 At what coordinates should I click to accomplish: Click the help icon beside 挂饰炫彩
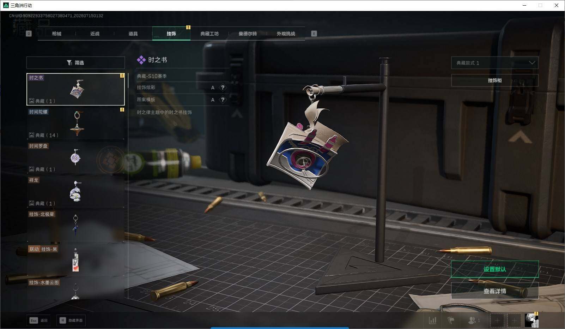[223, 88]
